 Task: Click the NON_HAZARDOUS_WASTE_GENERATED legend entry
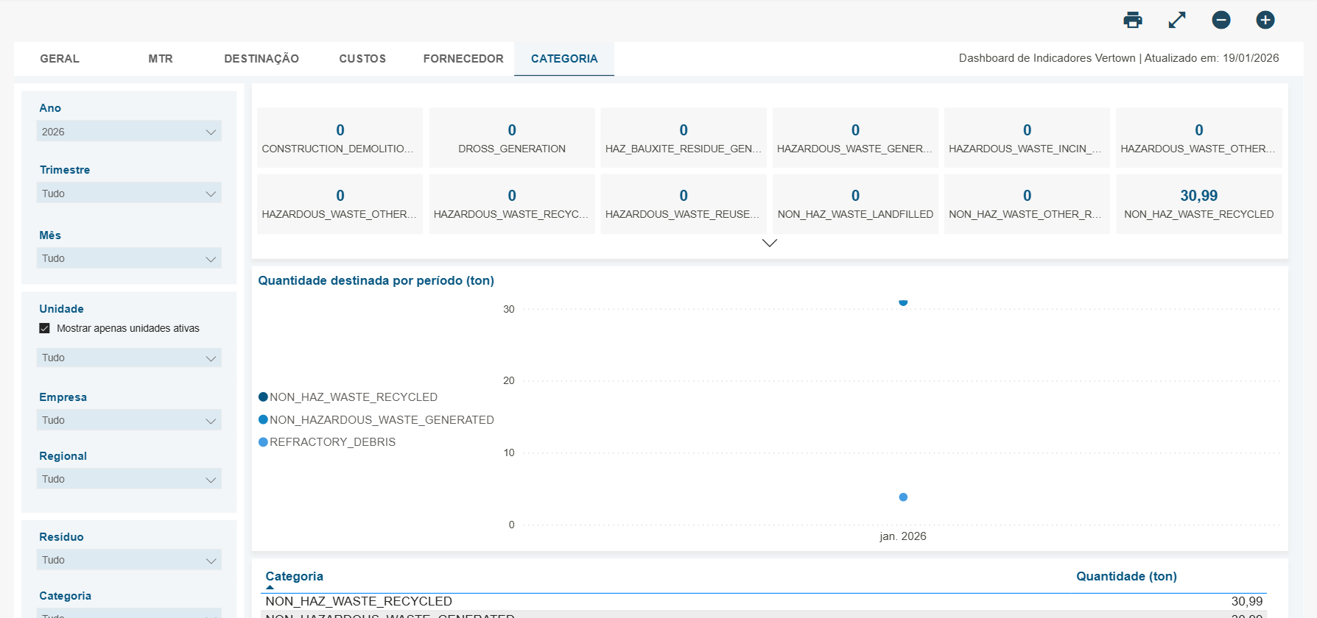[376, 420]
